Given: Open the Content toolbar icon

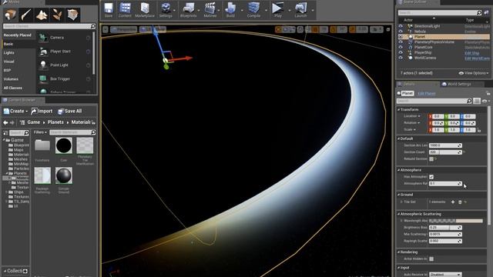Looking at the screenshot, I should pyautogui.click(x=125, y=10).
